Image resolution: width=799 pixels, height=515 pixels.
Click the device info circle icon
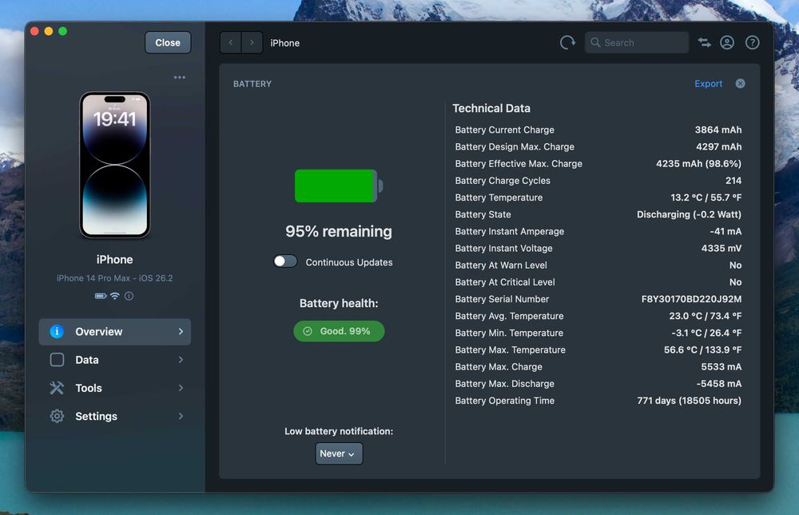pos(129,296)
